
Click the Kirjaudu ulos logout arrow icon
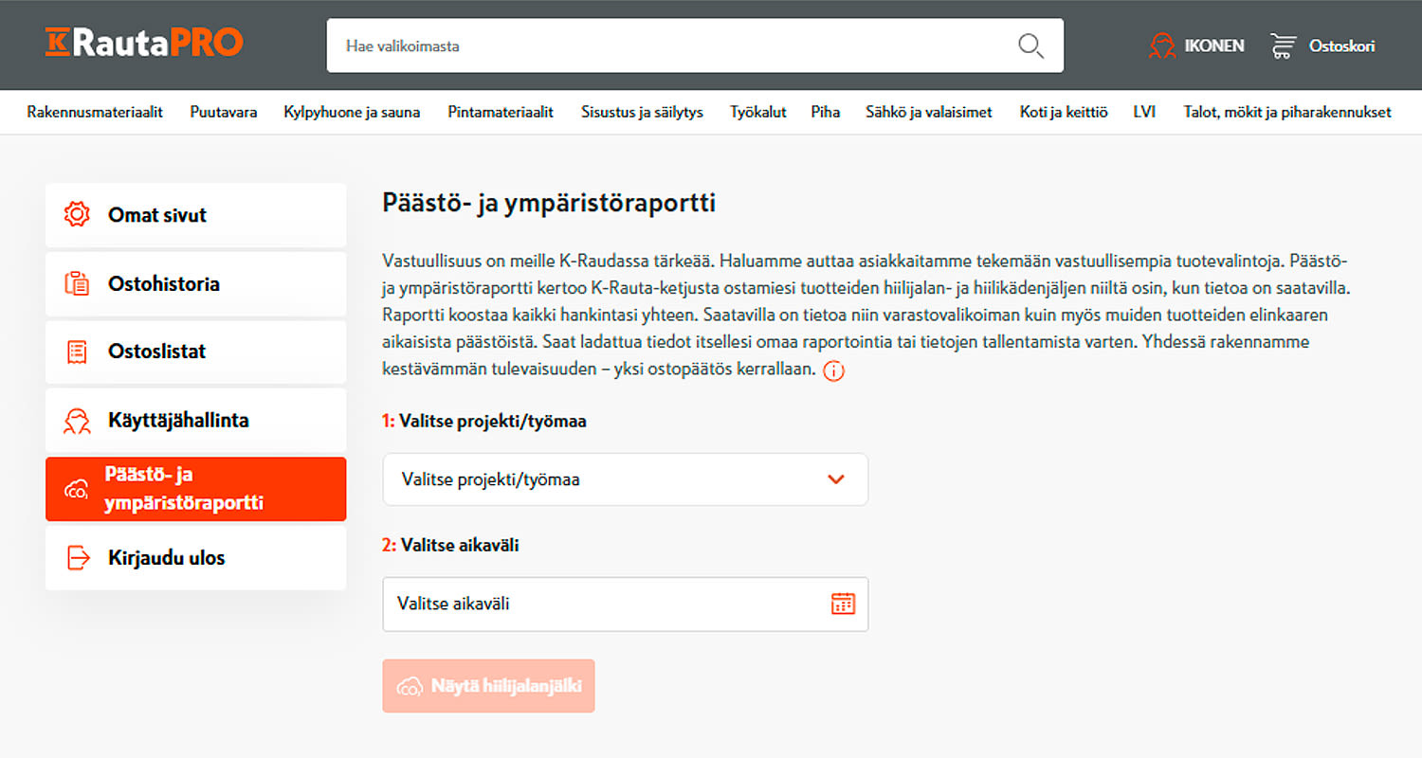[78, 557]
